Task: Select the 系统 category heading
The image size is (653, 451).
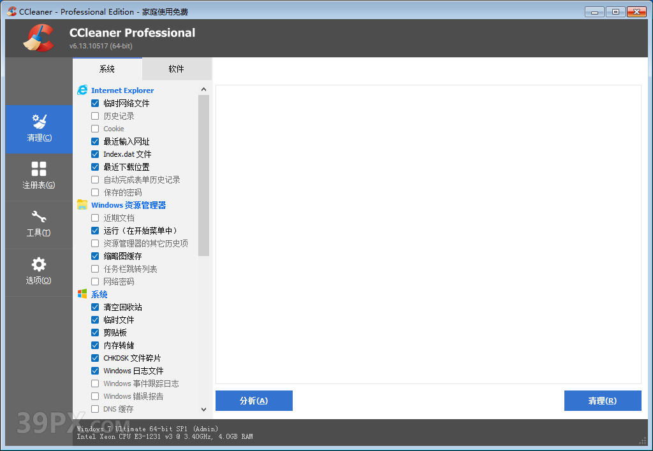Action: (x=99, y=294)
